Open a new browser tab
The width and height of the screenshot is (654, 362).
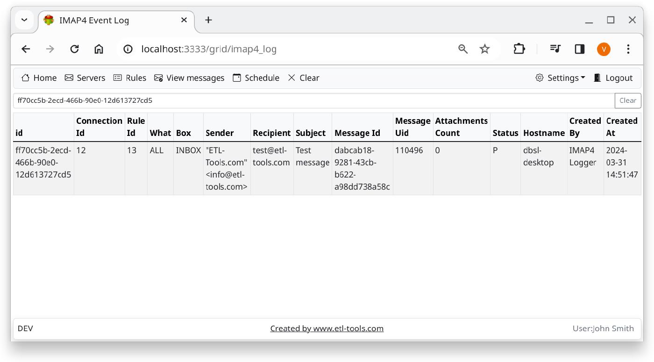click(208, 20)
